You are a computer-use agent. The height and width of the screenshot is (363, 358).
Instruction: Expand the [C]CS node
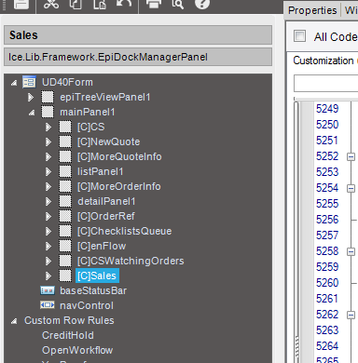pyautogui.click(x=48, y=128)
